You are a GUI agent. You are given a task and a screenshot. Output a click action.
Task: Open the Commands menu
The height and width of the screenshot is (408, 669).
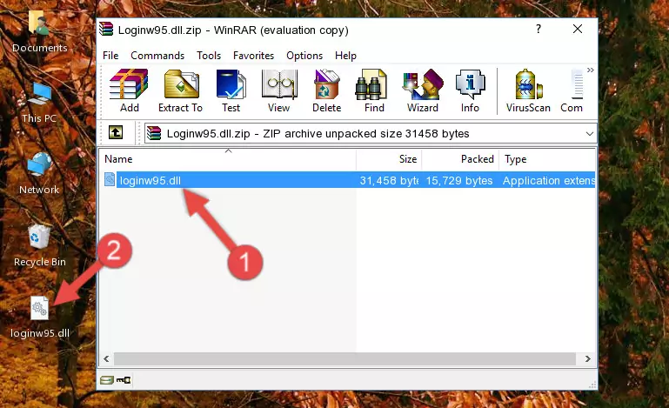(157, 56)
